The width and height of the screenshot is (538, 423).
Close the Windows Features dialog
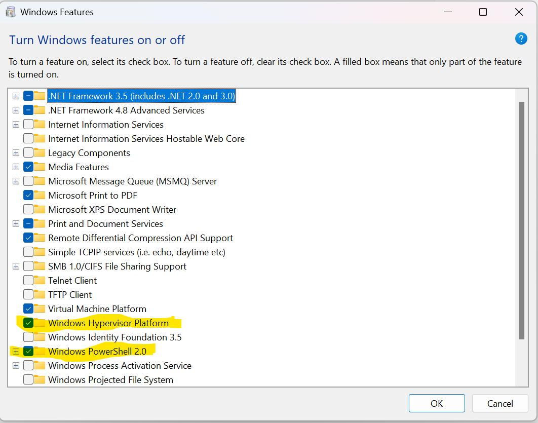pos(519,12)
